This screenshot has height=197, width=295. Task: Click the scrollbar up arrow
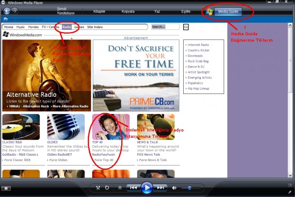(290, 25)
